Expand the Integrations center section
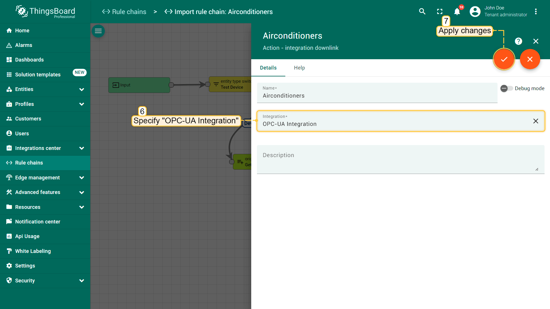 pos(82,148)
